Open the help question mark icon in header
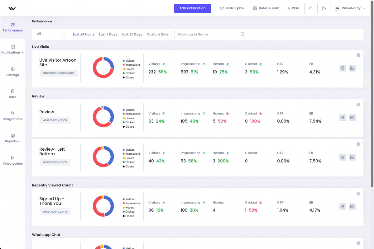 [x=324, y=8]
